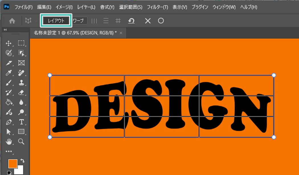Select the Eraser tool
This screenshot has width=299, height=175.
tap(21, 92)
